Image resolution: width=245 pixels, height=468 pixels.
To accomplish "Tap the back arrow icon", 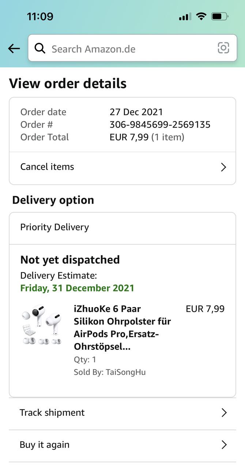I will pos(14,48).
